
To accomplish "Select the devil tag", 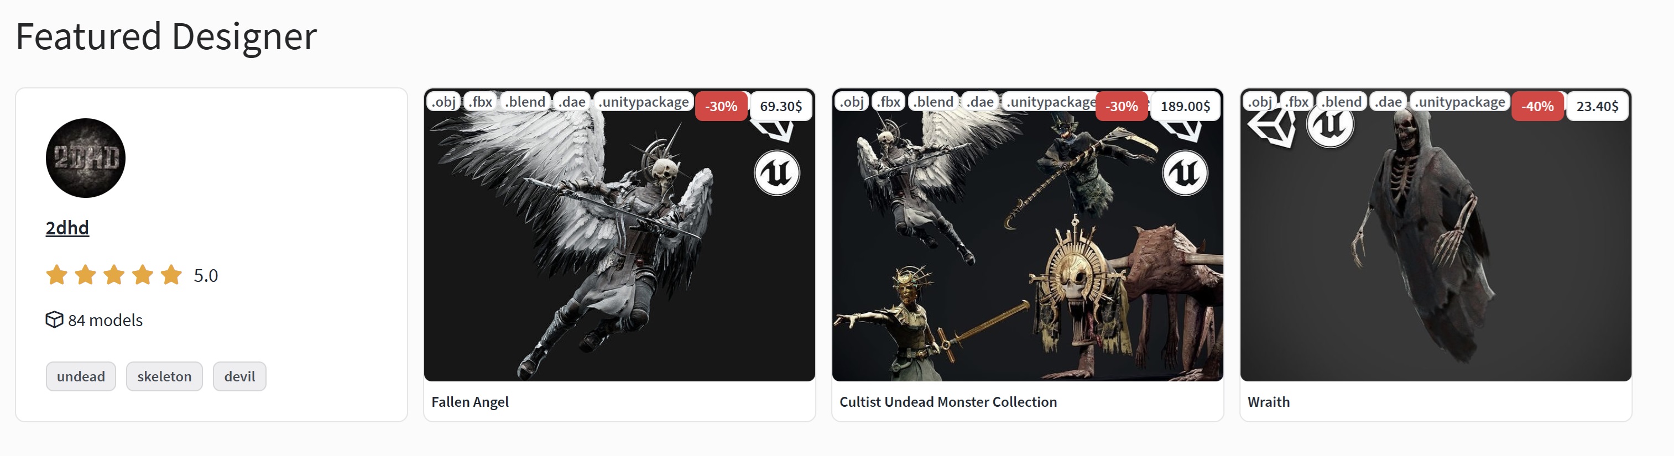I will point(240,376).
